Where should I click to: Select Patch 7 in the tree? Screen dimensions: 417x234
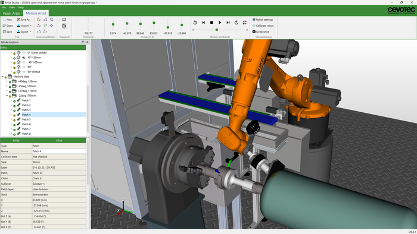[26, 129]
